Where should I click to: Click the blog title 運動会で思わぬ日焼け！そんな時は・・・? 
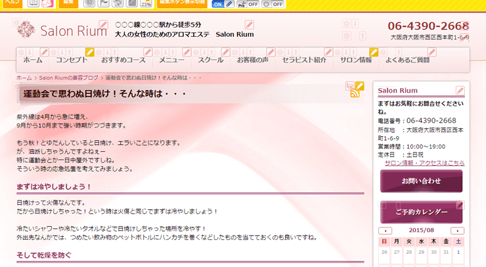coord(104,93)
